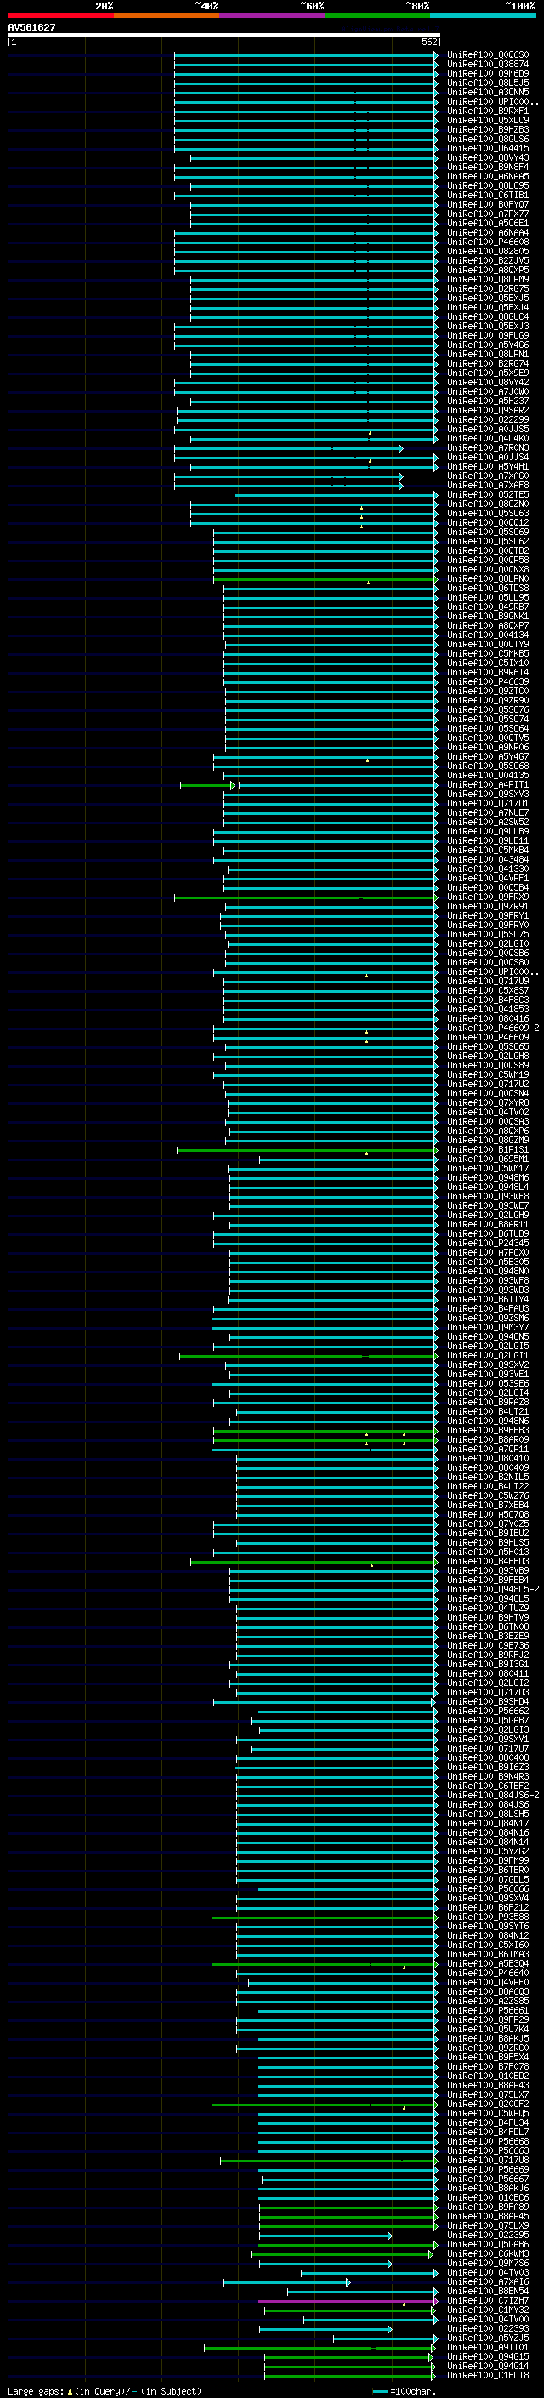Click label UniRef100_B8AR11

pyautogui.click(x=487, y=1224)
